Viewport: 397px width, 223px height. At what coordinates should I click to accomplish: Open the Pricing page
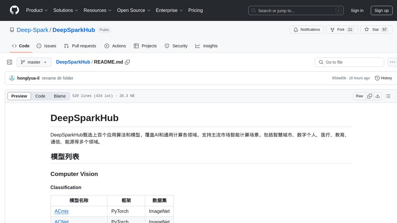(x=196, y=10)
